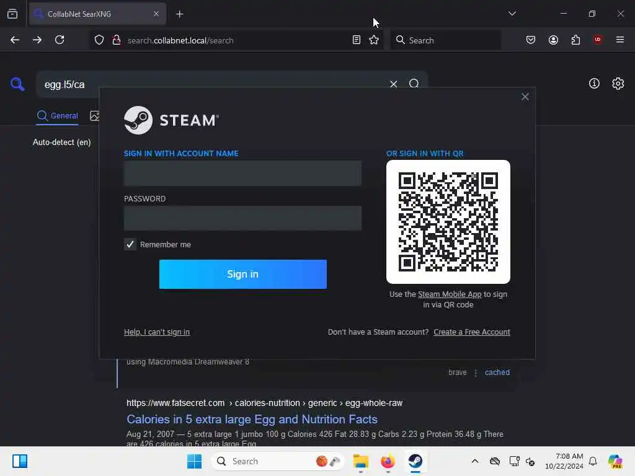Click the SearXNG query text egg.l5/ca
635x476 pixels.
(x=64, y=84)
